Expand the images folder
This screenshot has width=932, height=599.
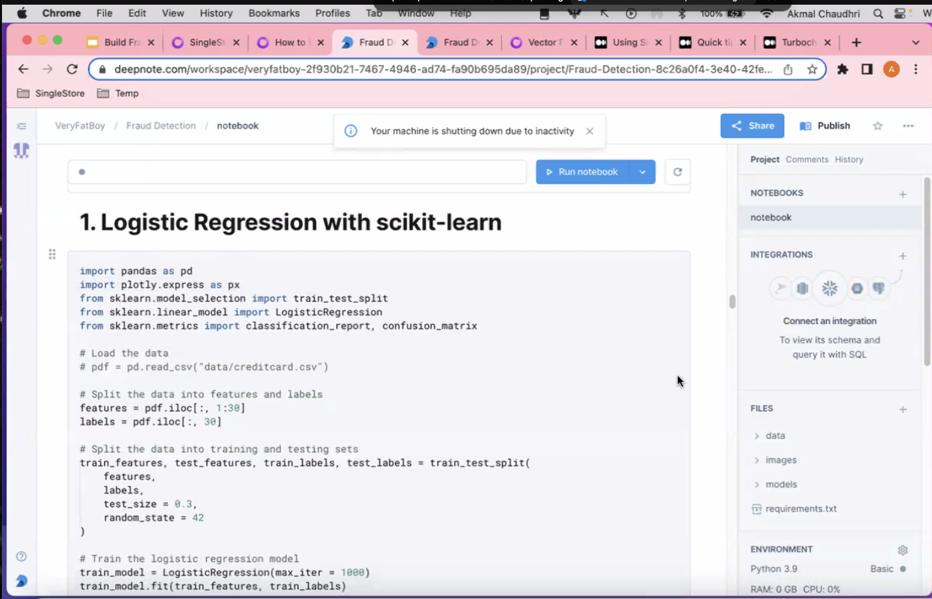tap(780, 460)
